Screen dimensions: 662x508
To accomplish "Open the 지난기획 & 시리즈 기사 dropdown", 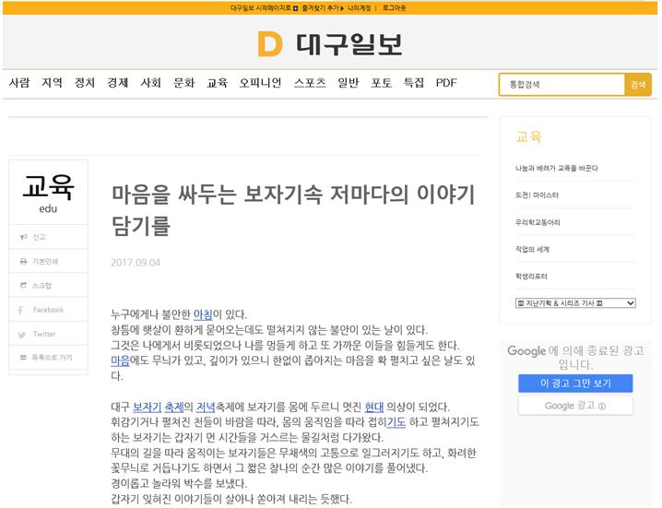I will tap(575, 302).
